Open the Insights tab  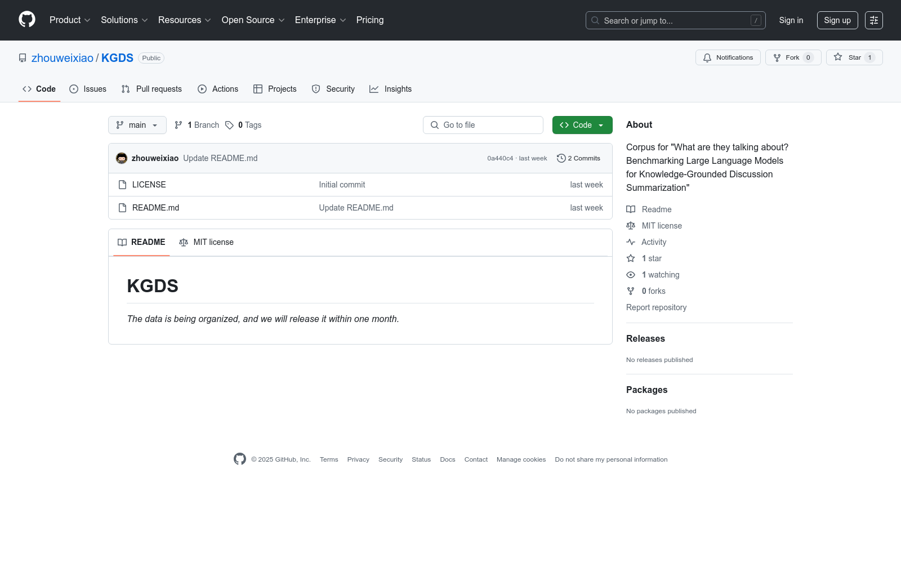(x=391, y=89)
